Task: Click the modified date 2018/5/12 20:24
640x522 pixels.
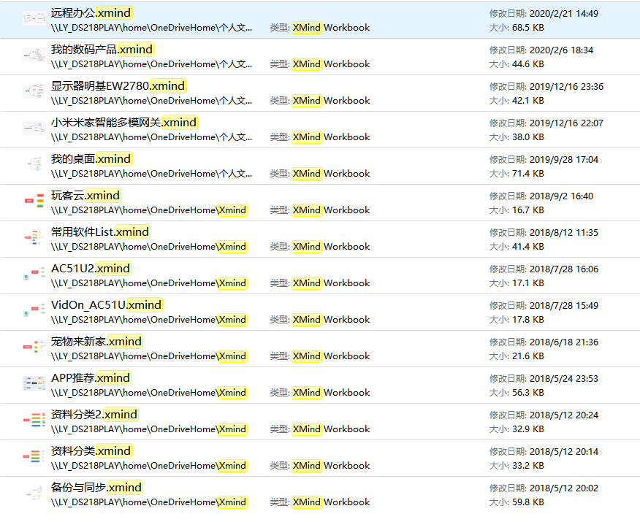Action: 564,415
